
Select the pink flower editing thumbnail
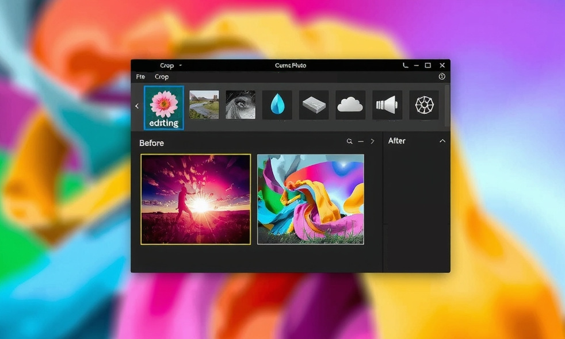pyautogui.click(x=164, y=107)
